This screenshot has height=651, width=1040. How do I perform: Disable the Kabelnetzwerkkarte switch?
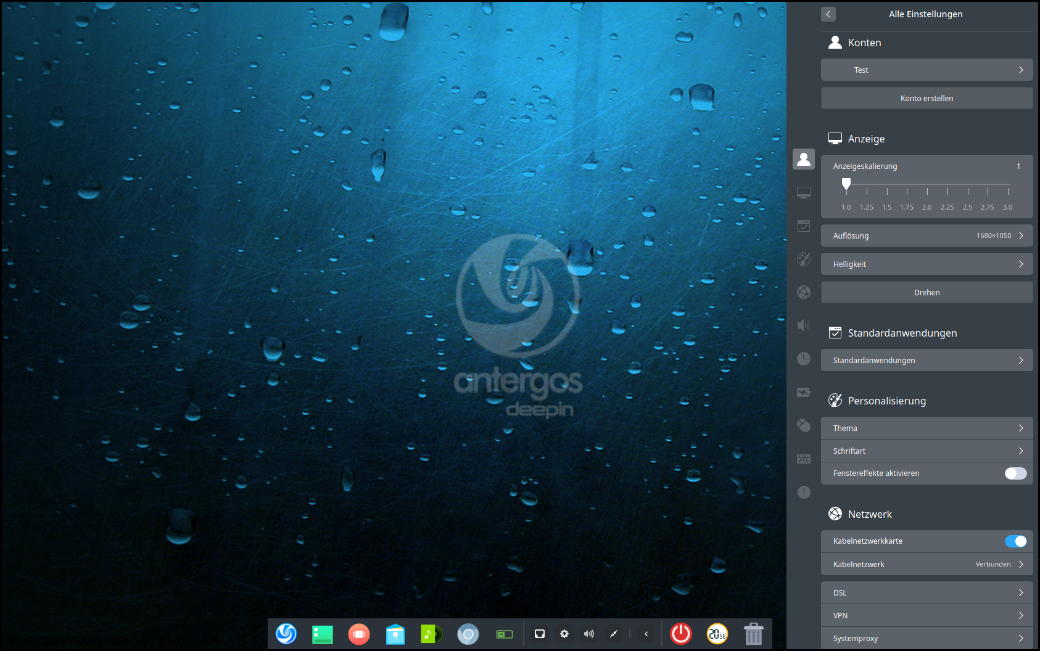coord(1015,541)
